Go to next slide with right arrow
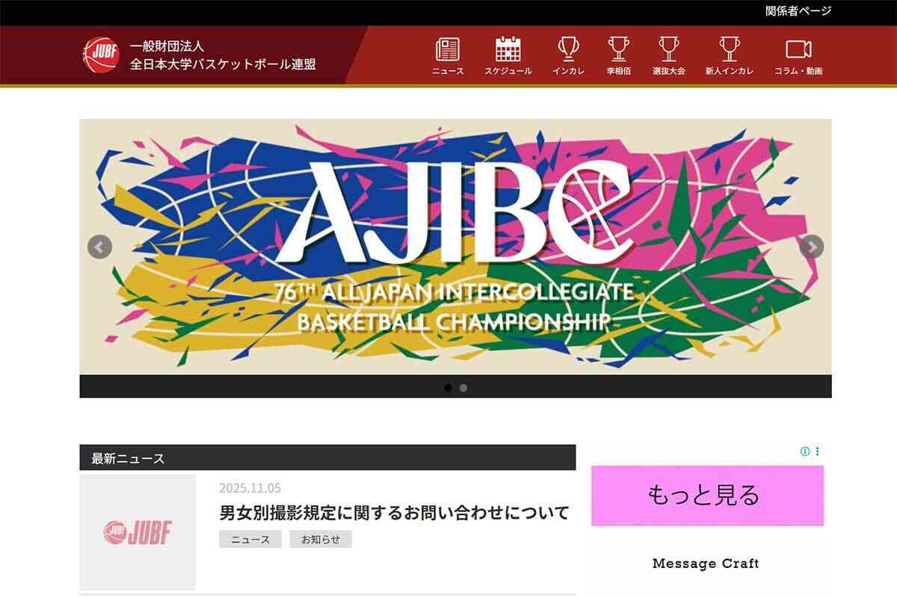 point(812,247)
